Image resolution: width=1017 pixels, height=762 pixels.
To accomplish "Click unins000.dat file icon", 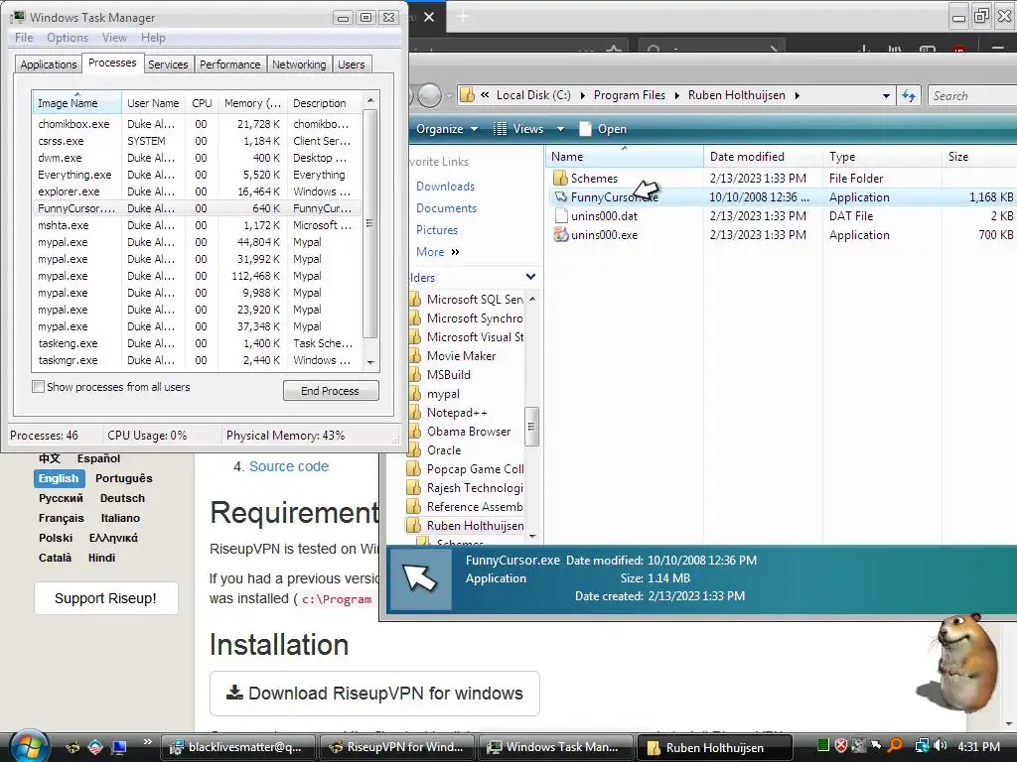I will 561,215.
